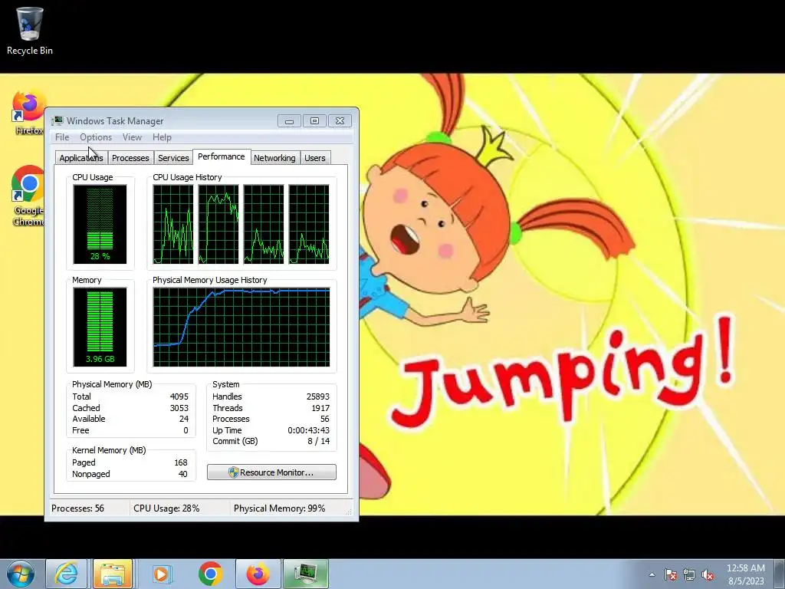Click the status bar Processes: 56 entry

coord(77,508)
